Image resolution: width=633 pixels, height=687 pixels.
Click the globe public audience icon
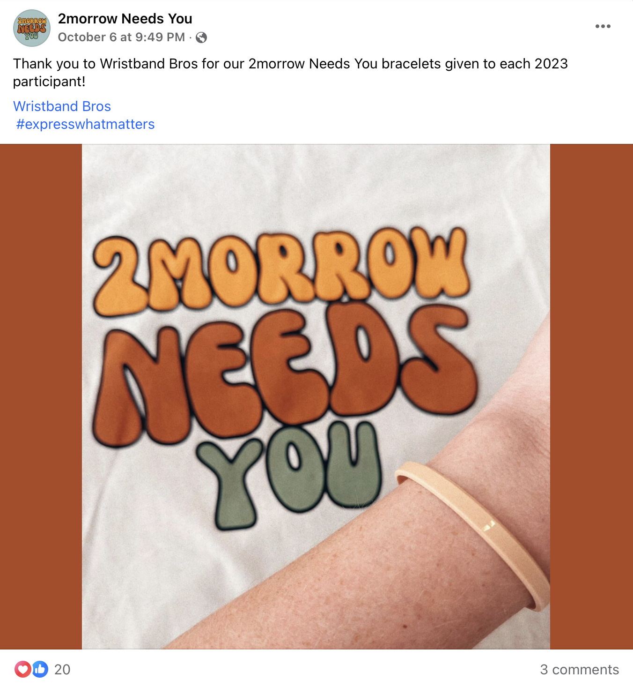[x=201, y=37]
